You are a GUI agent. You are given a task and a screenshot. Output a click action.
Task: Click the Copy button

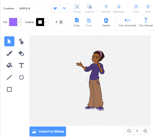click(x=77, y=22)
